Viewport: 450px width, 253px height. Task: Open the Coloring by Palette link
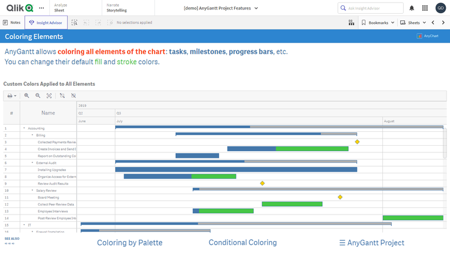coord(130,243)
